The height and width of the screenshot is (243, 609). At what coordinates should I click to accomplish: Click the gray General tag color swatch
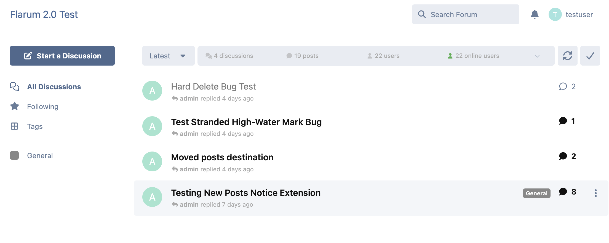(14, 155)
